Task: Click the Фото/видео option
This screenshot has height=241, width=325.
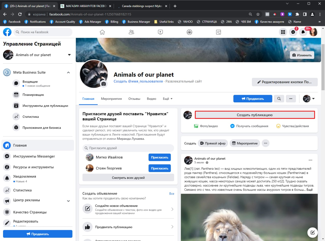Action: click(x=206, y=126)
